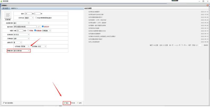The width and height of the screenshot is (210, 107).
Task: Toggle the 标题链接 checkbox
Action: (x=35, y=30)
